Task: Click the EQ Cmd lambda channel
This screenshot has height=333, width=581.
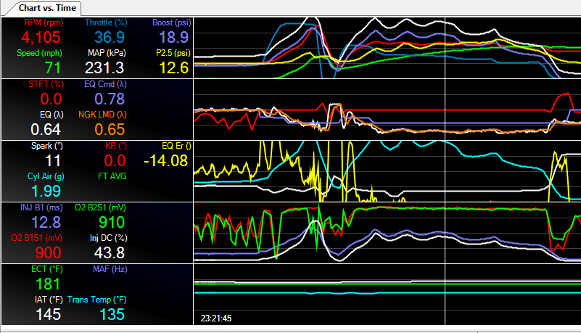Action: [104, 99]
